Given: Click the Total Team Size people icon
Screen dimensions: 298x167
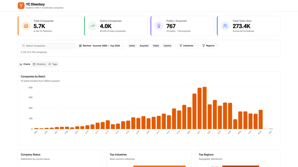Looking at the screenshot, I should click(x=225, y=26).
